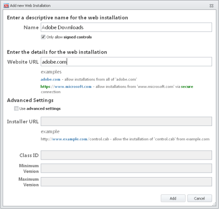This screenshot has height=209, width=219.
Task: Click the 'Website URL' label
Action: (23, 62)
